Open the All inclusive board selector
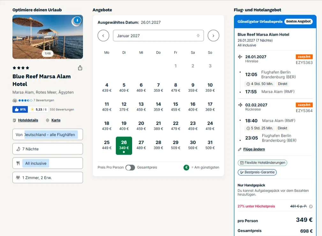Image resolution: width=322 pixels, height=236 pixels. pyautogui.click(x=48, y=163)
